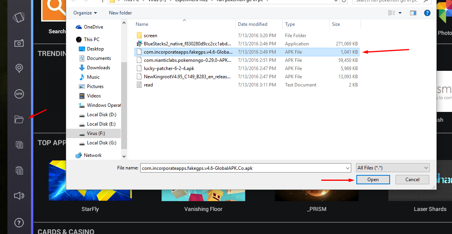
Task: Click navigation pane scroll down arrow
Action: click(124, 157)
